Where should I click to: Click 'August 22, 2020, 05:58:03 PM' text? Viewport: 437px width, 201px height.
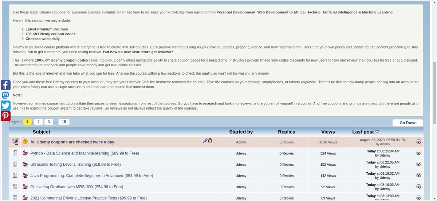point(383,140)
